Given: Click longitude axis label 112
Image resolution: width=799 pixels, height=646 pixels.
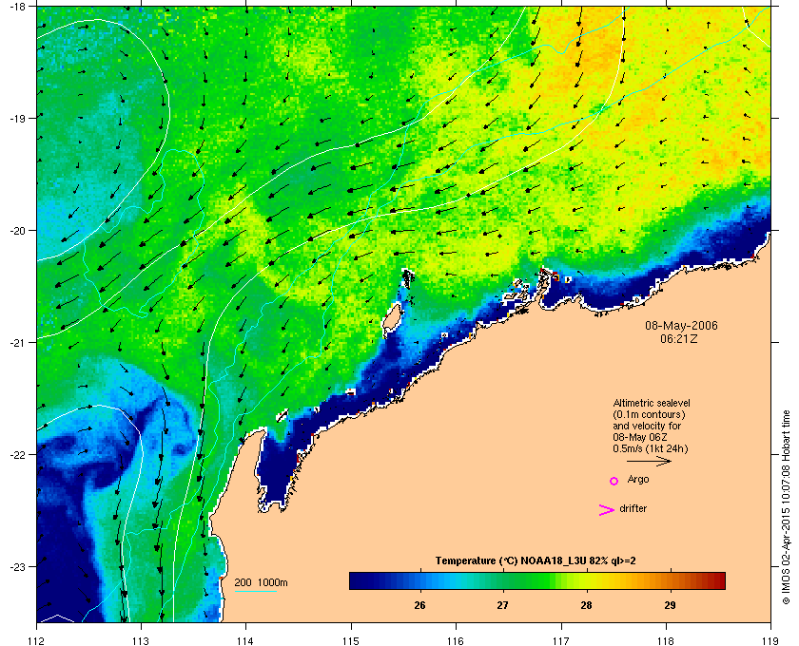Looking at the screenshot, I should 36,641.
